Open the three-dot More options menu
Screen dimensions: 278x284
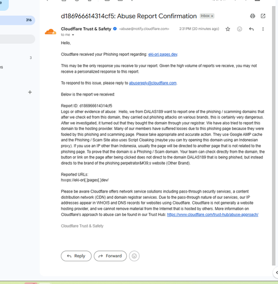[263, 29]
